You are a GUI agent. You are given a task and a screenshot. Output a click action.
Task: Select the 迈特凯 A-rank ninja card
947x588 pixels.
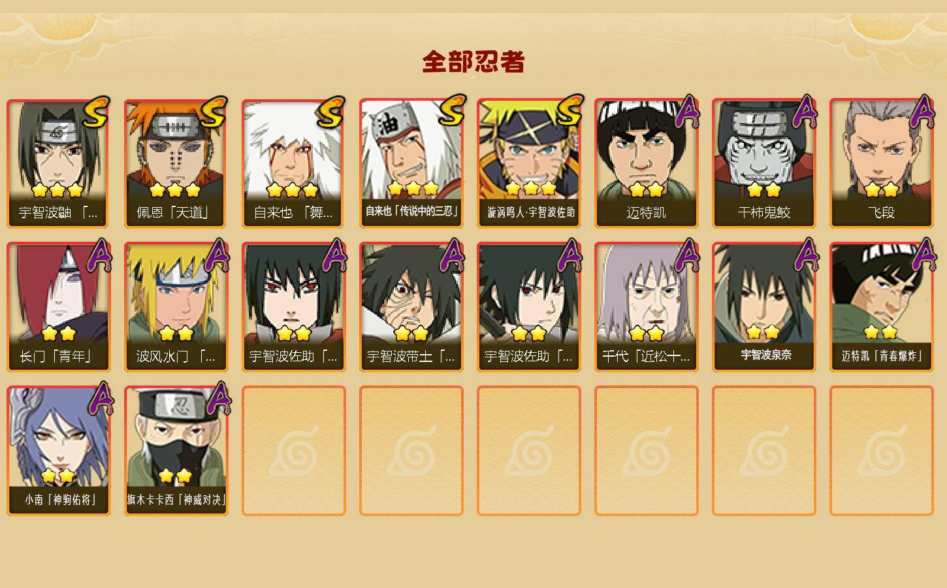[646, 163]
